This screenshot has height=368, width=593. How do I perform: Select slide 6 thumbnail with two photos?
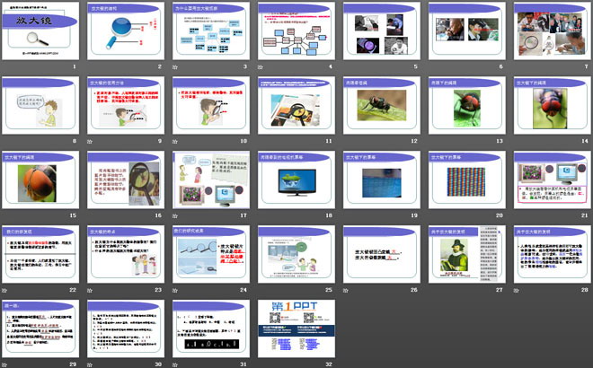point(467,31)
